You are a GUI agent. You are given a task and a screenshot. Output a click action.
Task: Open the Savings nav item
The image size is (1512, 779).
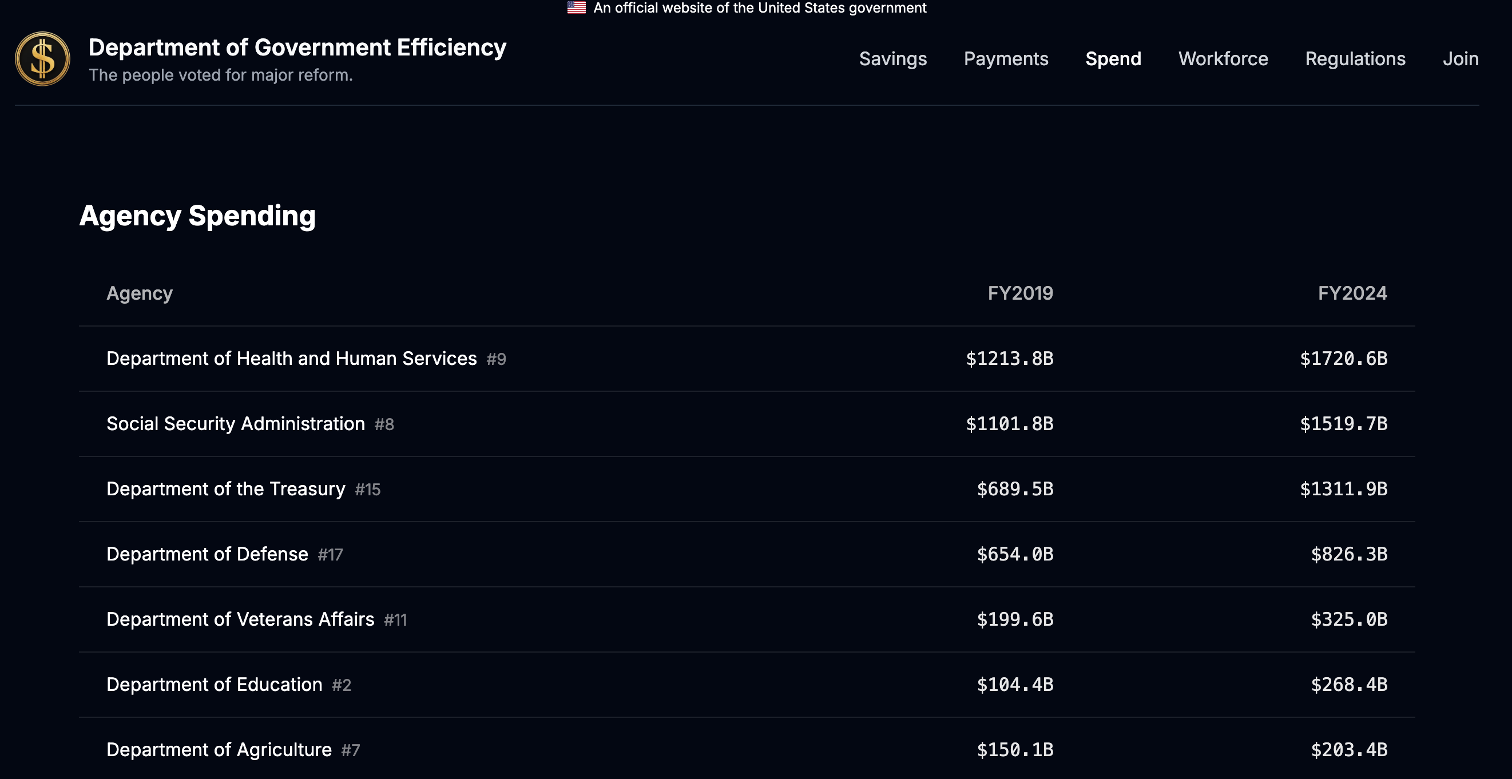[893, 59]
